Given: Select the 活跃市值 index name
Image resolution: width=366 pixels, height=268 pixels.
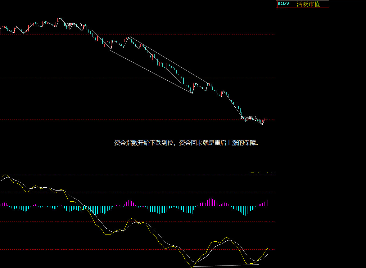Looking at the screenshot, I should (308, 4).
